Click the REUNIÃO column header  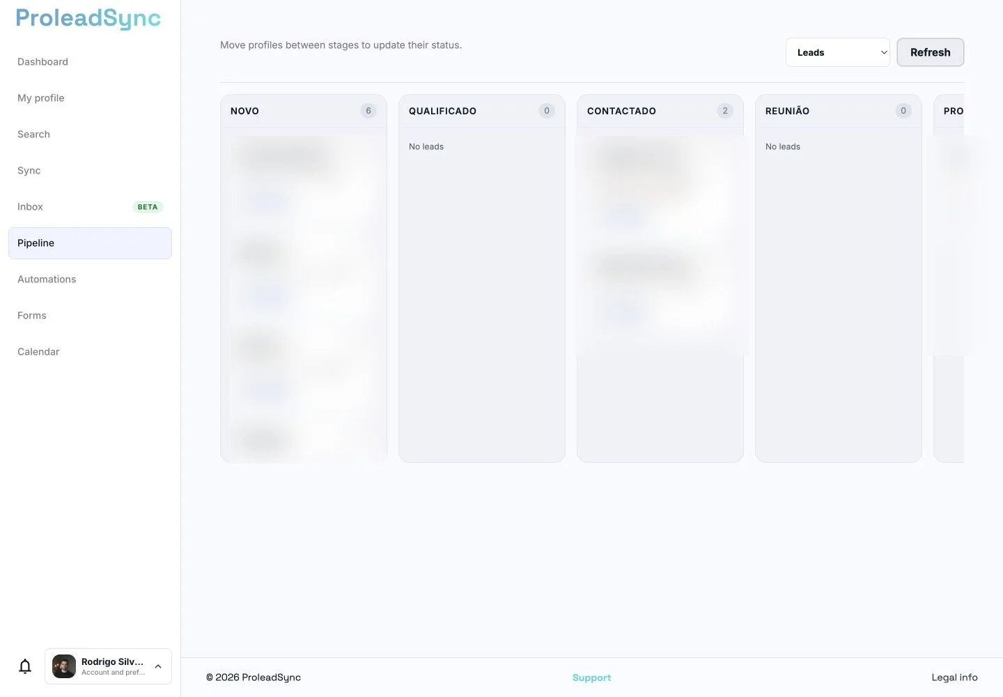tap(787, 111)
